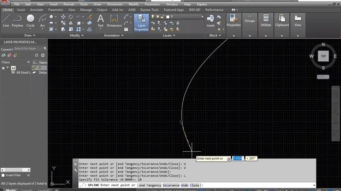341x191 pixels.
Task: Click the layer panel horizontal scrollbar
Action: click(x=15, y=170)
